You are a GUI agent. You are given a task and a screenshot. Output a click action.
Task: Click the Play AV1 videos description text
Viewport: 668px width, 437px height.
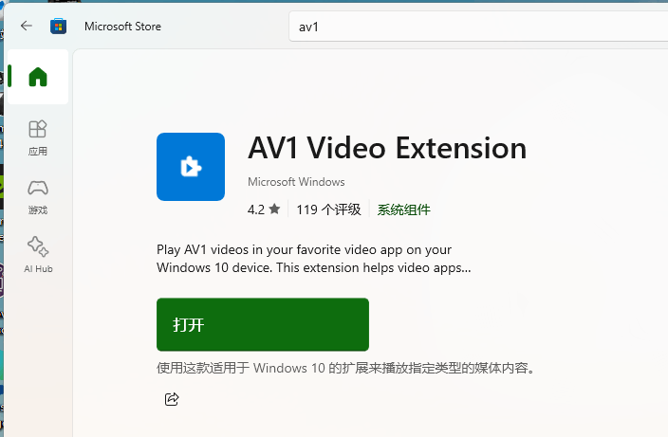pos(314,259)
